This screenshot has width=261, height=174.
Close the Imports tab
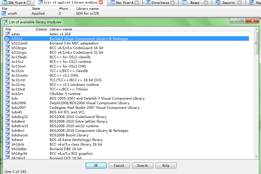coord(239,3)
